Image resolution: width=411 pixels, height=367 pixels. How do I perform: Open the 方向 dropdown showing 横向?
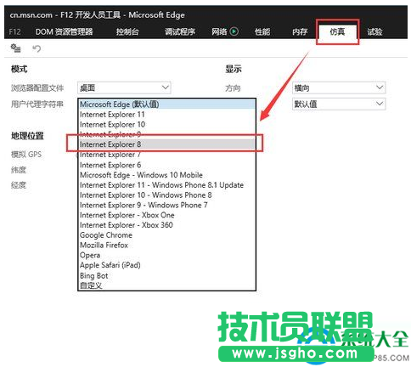tap(339, 88)
